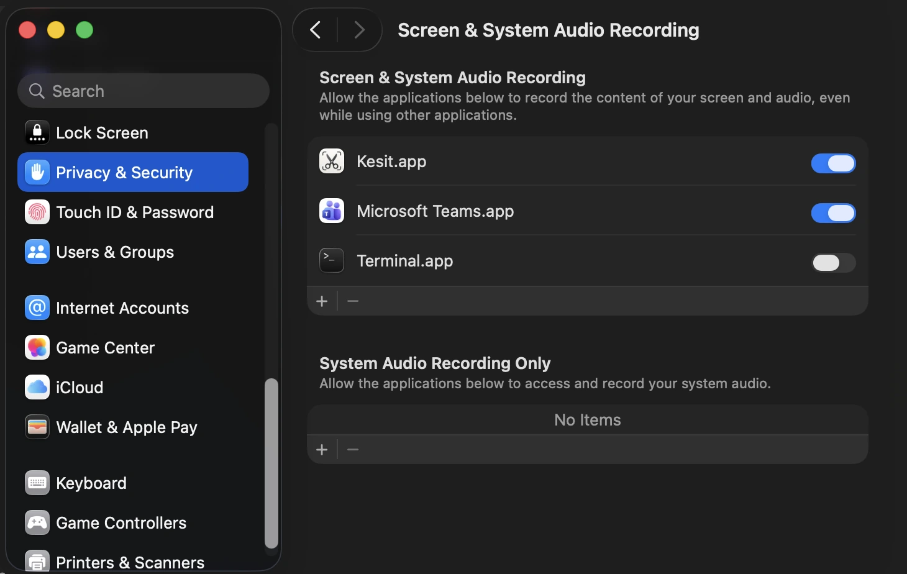
Task: Open Wallet & Apple Pay settings
Action: click(x=133, y=427)
